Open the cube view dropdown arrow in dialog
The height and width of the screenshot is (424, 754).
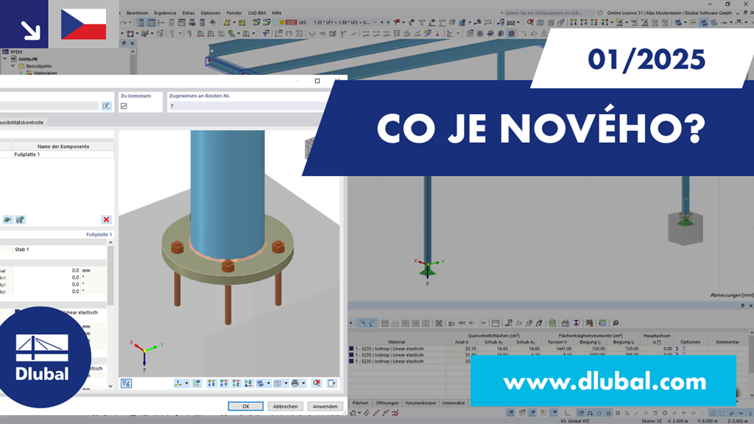[285, 384]
